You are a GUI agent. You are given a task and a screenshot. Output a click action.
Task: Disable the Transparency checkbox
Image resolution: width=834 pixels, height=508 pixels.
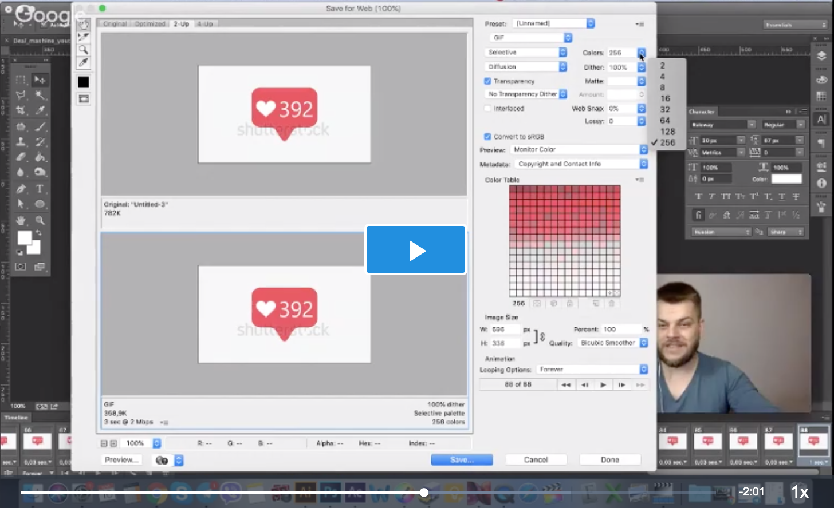tap(487, 81)
